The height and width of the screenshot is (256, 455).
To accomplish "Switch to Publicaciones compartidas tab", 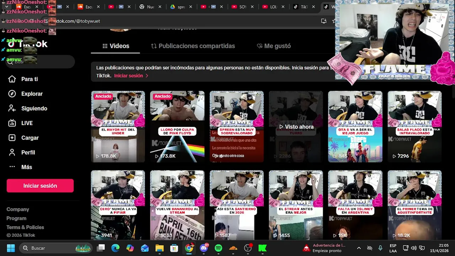I will click(x=193, y=46).
